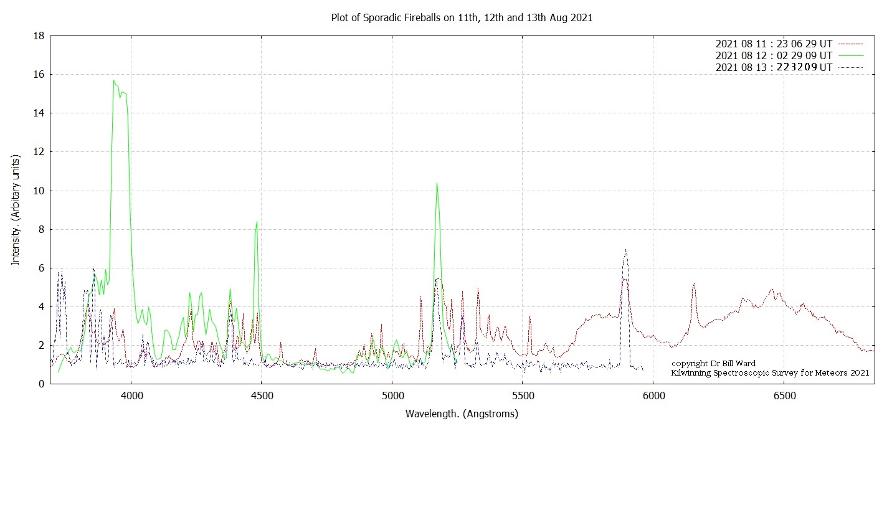Click the 18 label atop the y-axis
892x507 pixels.
tap(39, 36)
